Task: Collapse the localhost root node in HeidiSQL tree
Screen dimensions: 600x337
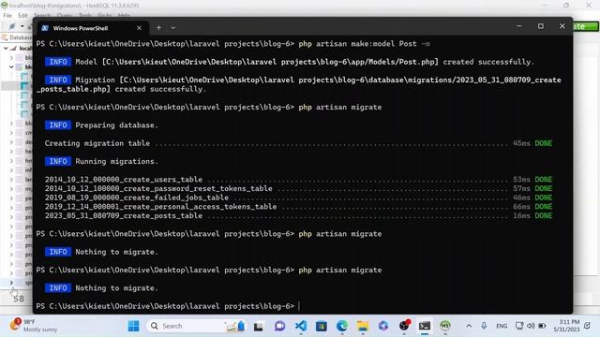Action: pos(6,48)
